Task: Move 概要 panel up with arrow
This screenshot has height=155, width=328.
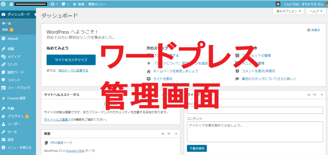Action: tap(163, 134)
